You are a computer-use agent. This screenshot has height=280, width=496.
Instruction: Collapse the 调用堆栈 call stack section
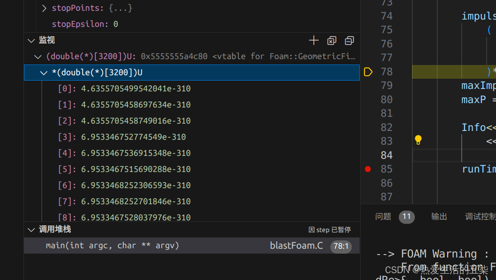(x=31, y=229)
